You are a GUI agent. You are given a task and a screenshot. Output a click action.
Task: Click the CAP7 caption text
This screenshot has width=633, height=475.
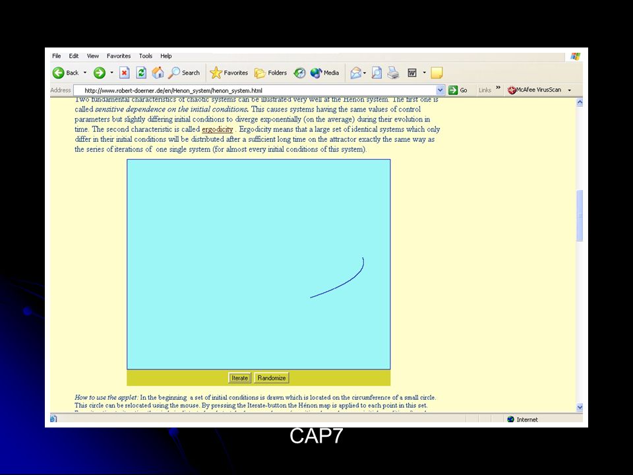[316, 436]
